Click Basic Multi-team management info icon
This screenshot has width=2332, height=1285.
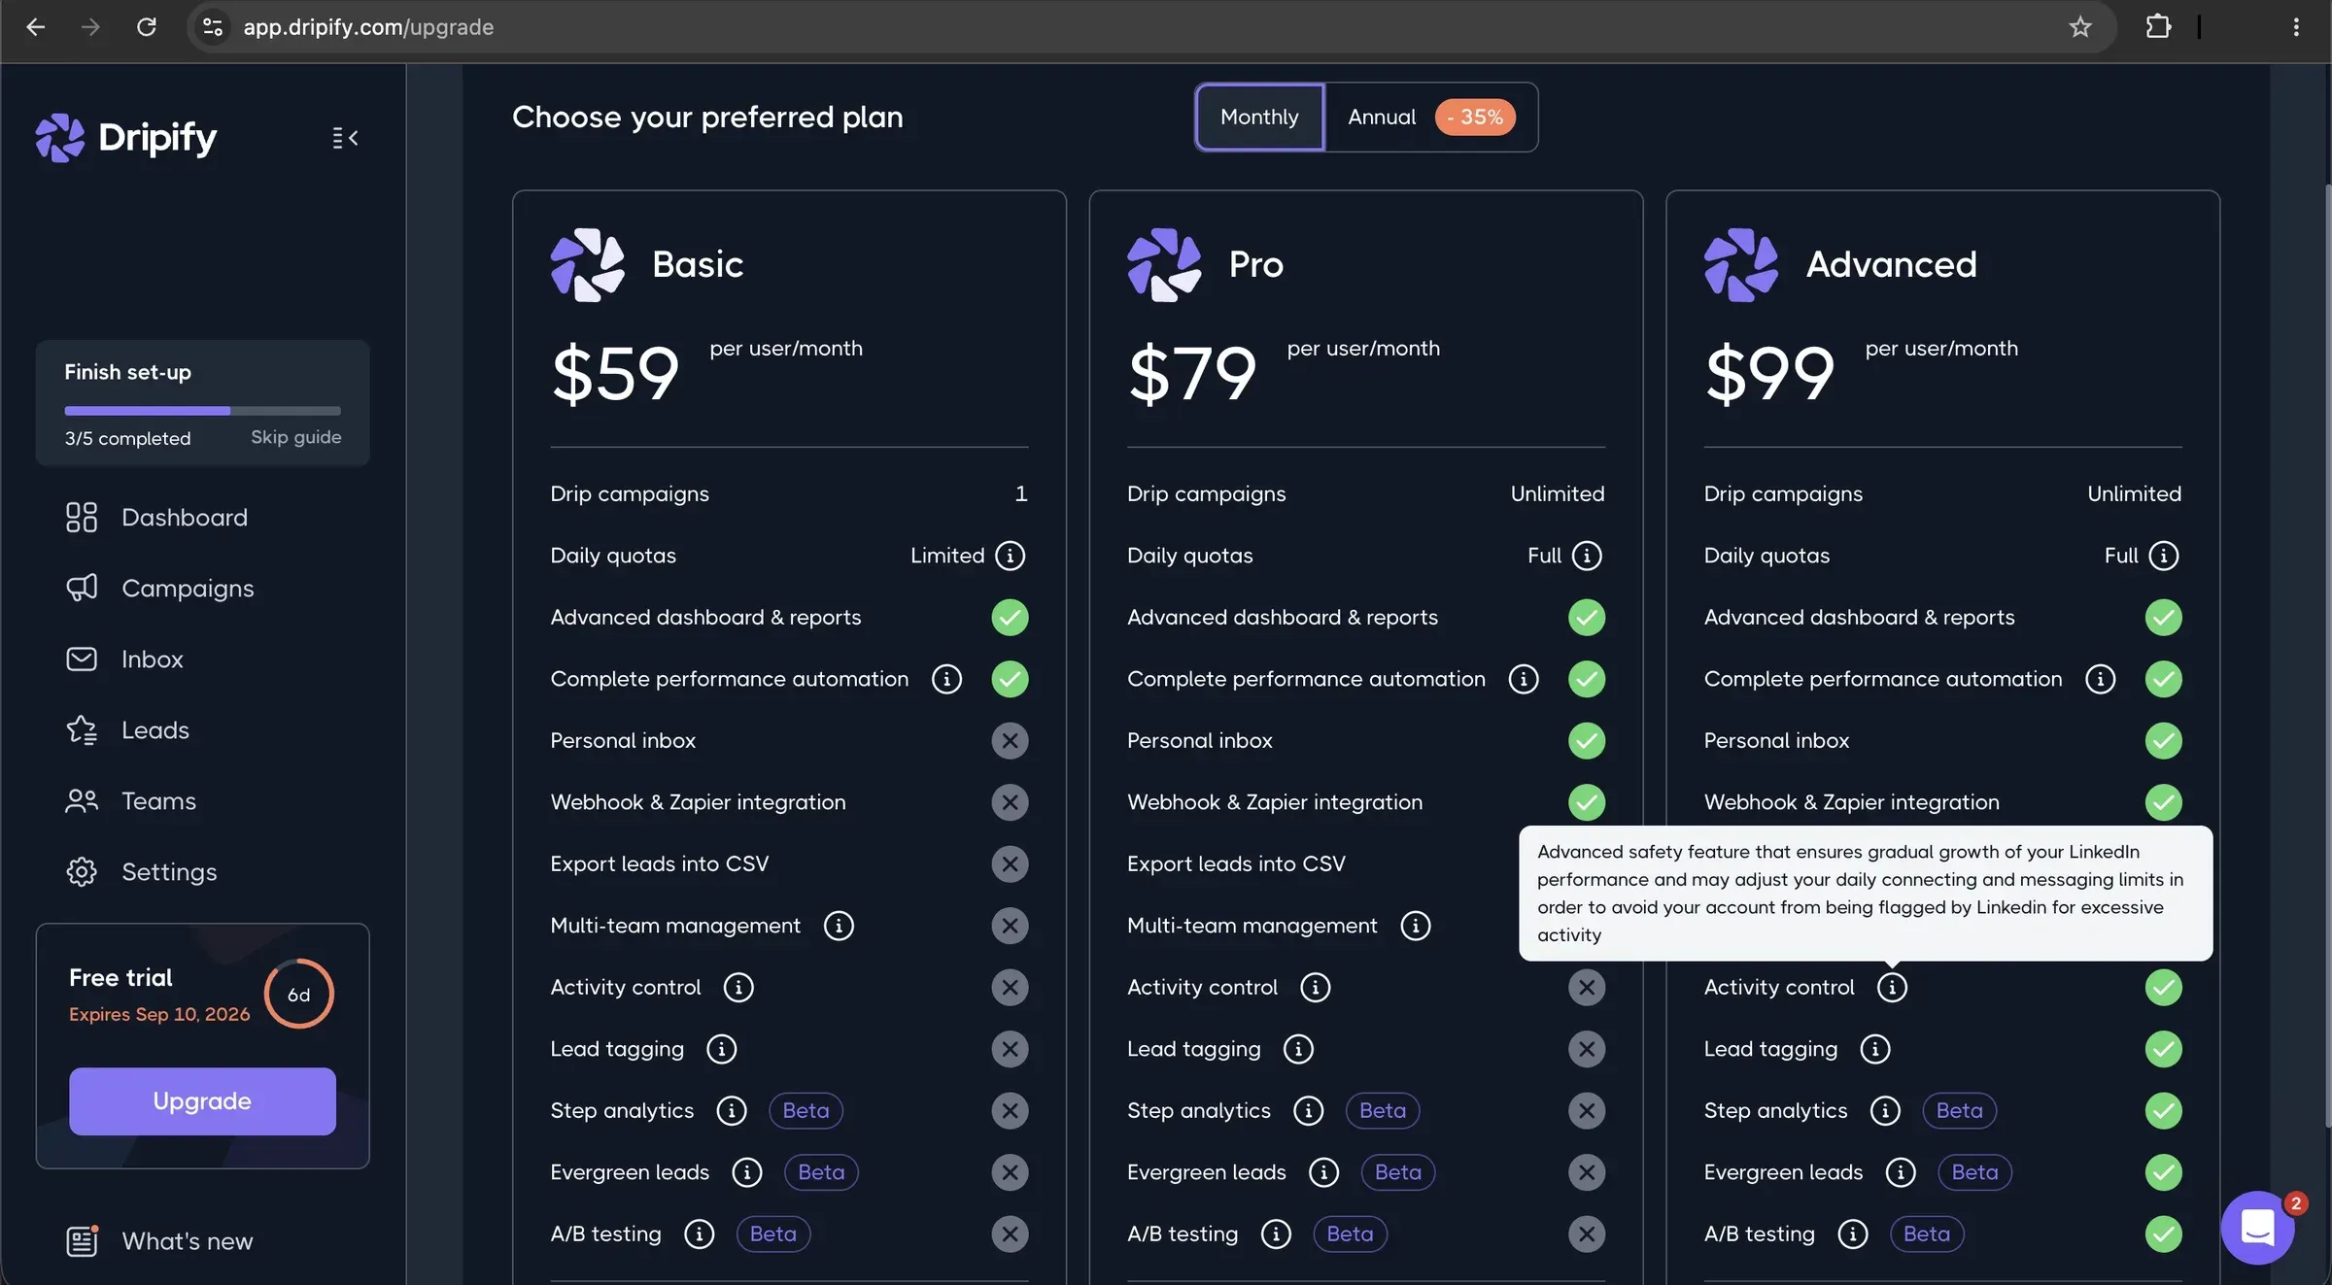coord(839,926)
